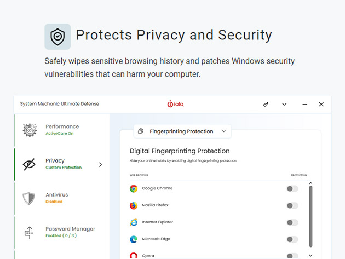Click the Internet Explorer label

(x=158, y=222)
